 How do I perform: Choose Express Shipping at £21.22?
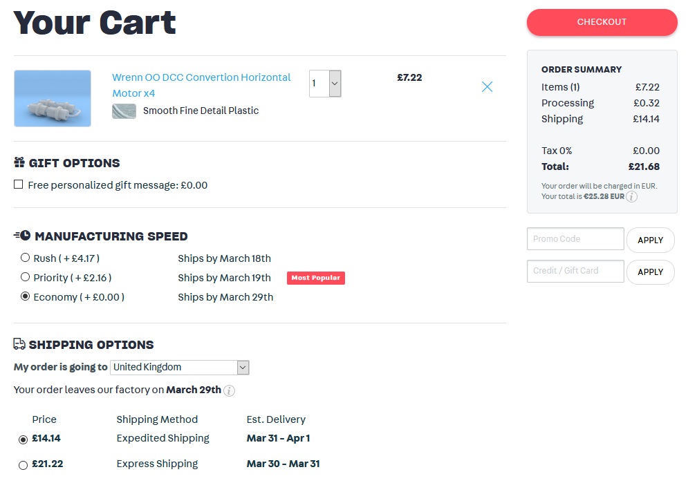click(24, 465)
